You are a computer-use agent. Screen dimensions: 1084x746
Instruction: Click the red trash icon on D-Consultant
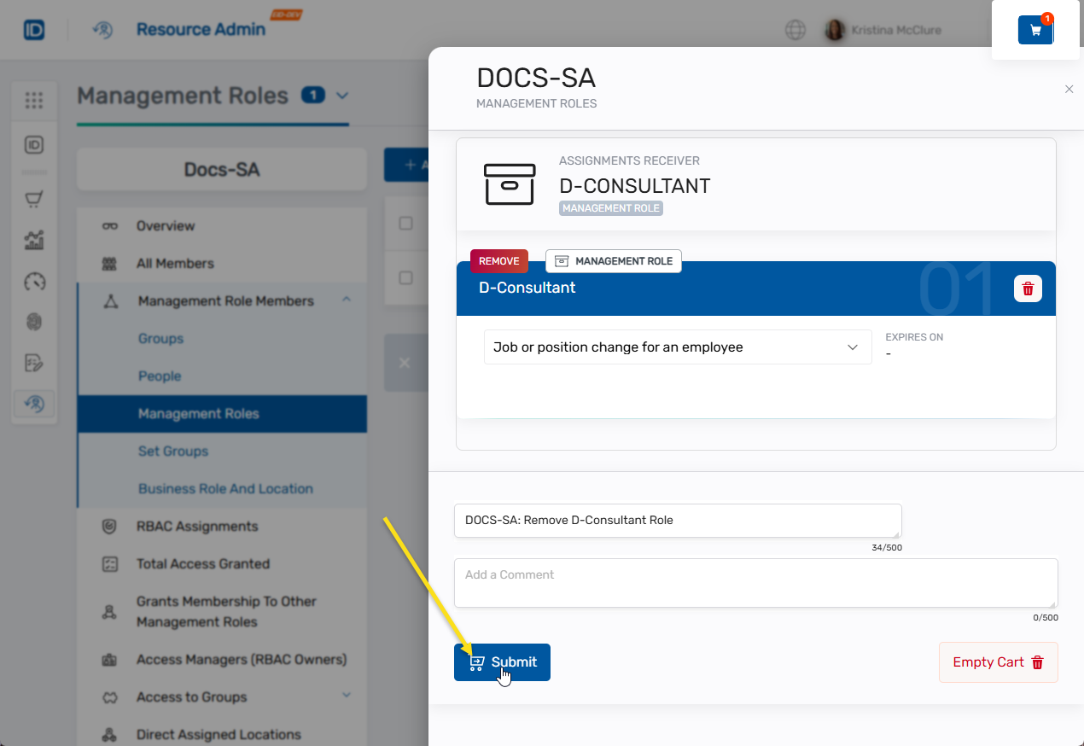[1028, 288]
